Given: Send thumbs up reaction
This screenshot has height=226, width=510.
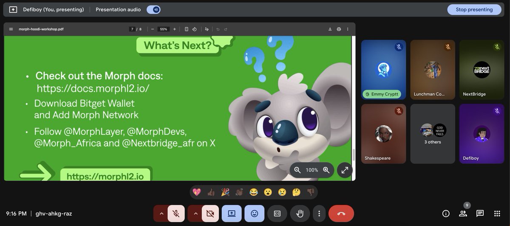Looking at the screenshot, I should click(x=211, y=192).
